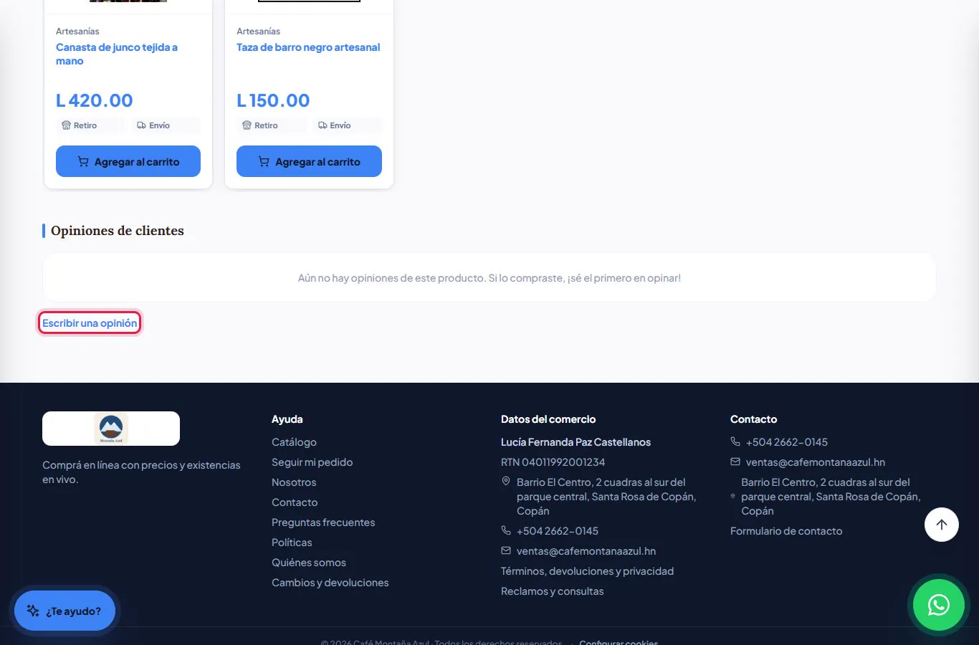This screenshot has height=645, width=979.
Task: Click the Café Montaña Azul footer logo
Action: (111, 429)
